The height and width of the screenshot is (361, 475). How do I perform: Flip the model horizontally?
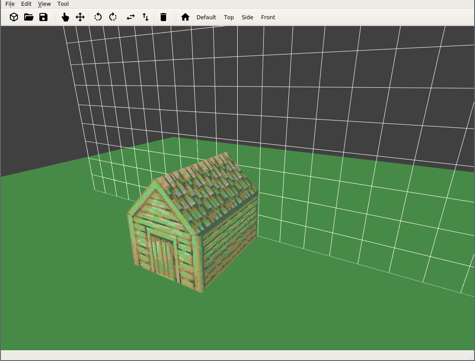(x=131, y=17)
